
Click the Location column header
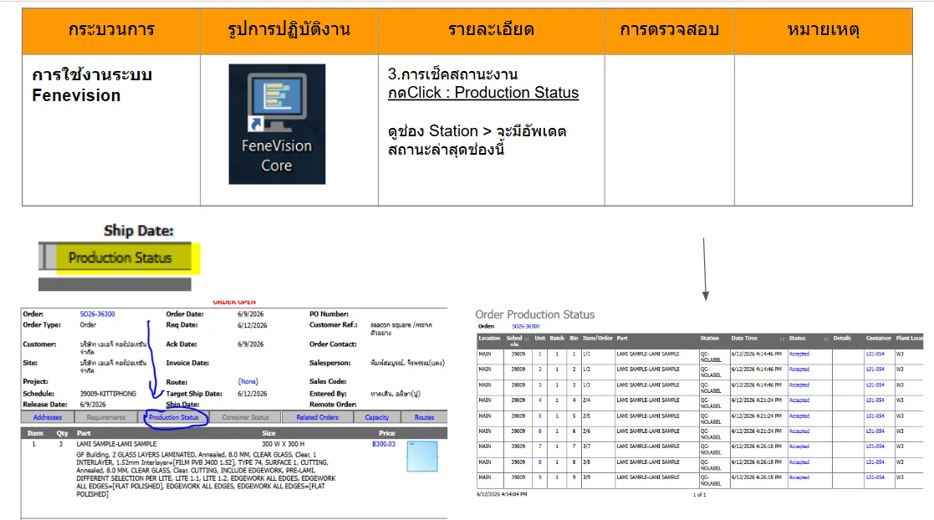click(490, 339)
